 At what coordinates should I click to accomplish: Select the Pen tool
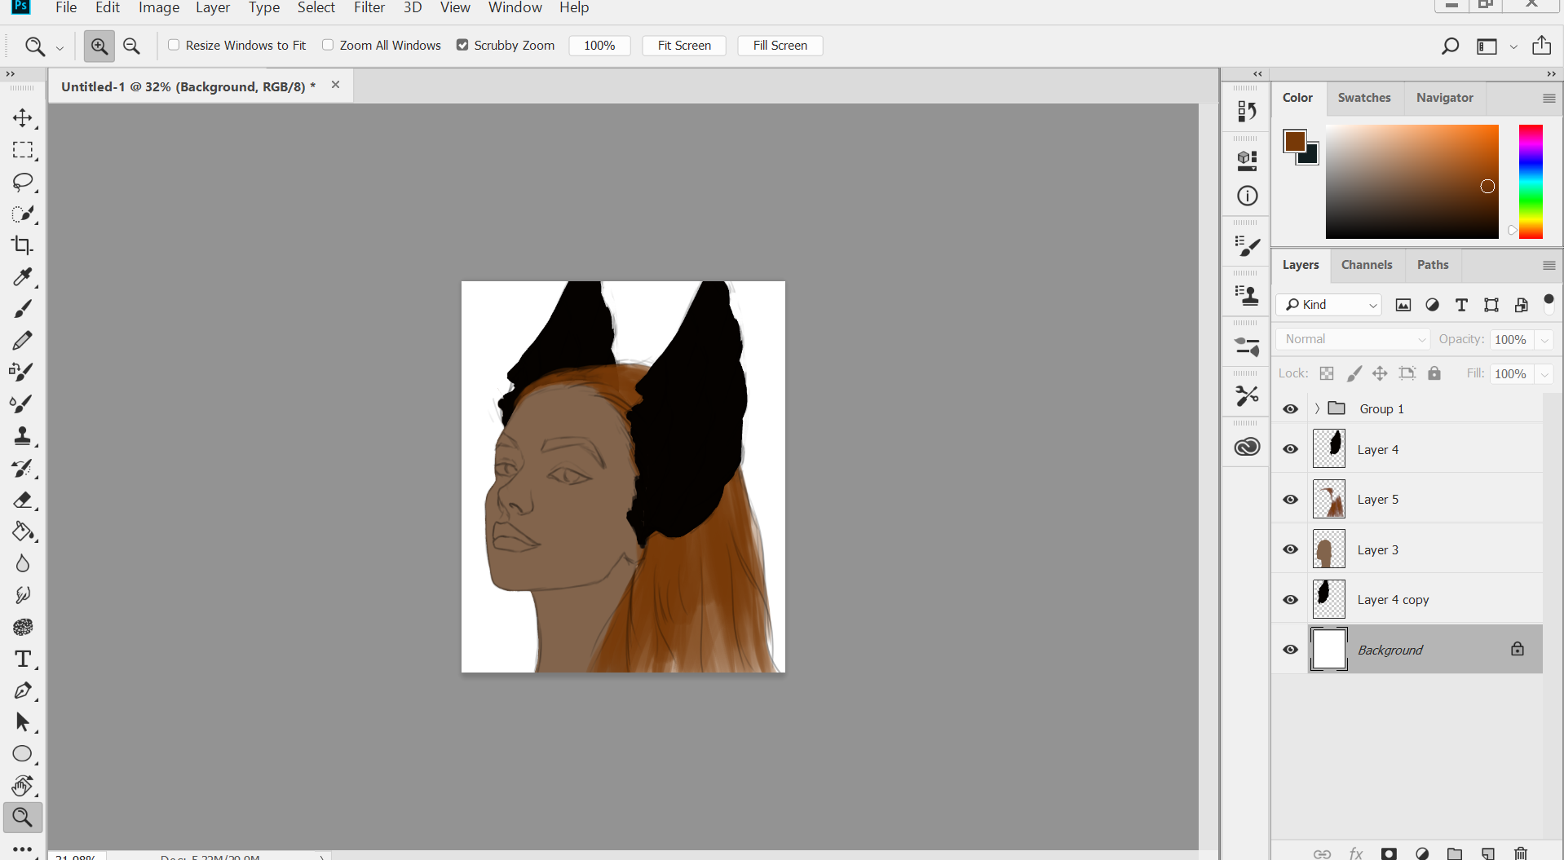coord(22,690)
